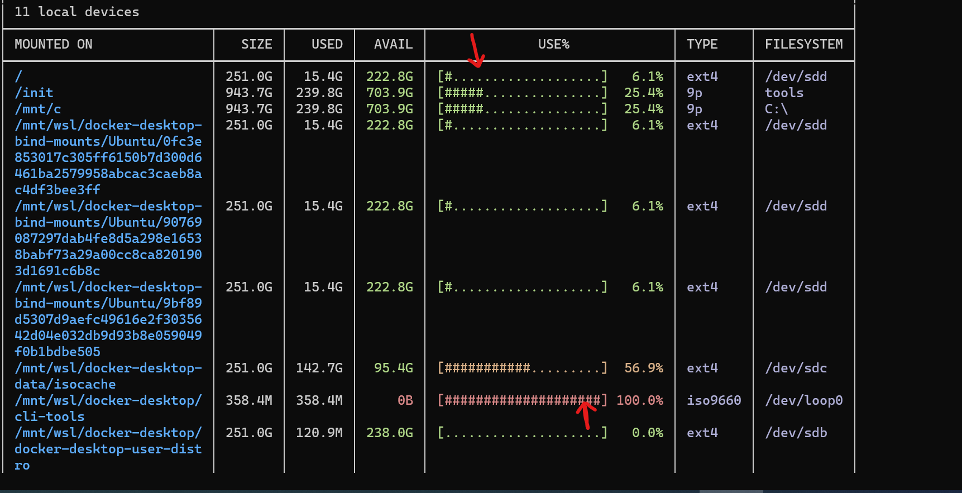Viewport: 962px width, 493px height.
Task: Click the 943.7G size in the /init row
Action: [x=249, y=93]
